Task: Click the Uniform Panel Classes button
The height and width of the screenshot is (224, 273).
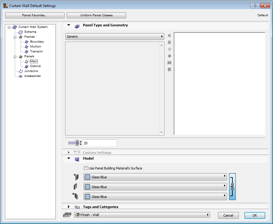Action: point(96,15)
